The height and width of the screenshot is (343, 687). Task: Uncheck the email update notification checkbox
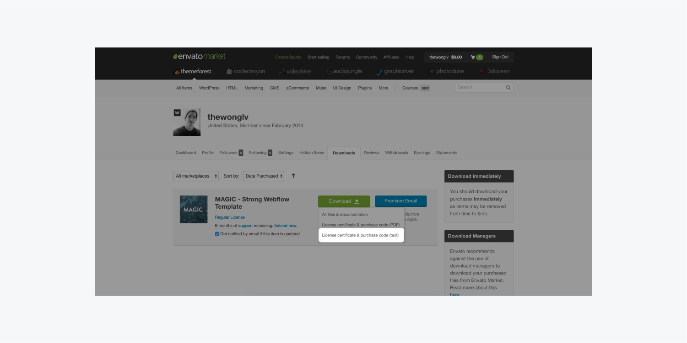pos(217,234)
